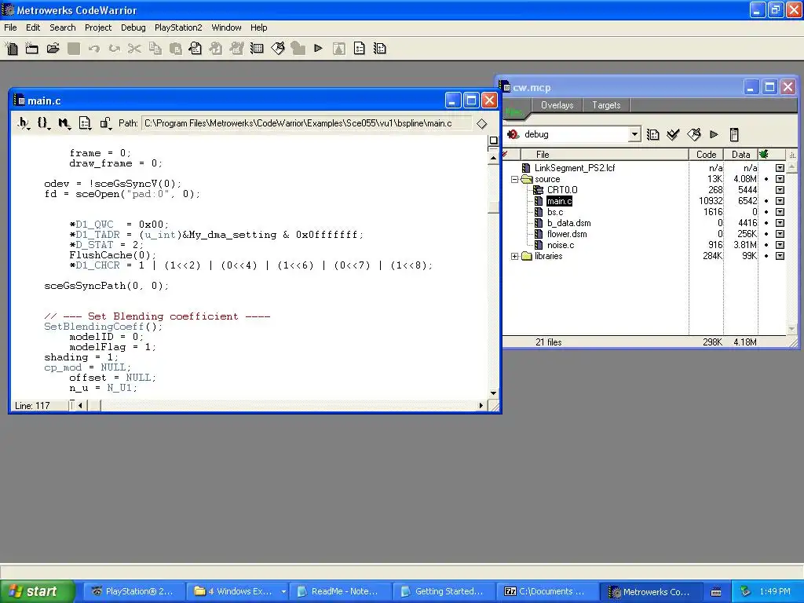Screen dimensions: 804x603
Task: Switch to the Overlays tab
Action: [x=557, y=105]
